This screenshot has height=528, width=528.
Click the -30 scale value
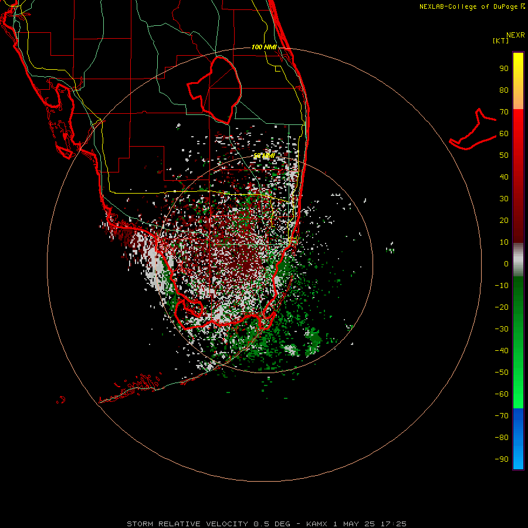click(502, 329)
